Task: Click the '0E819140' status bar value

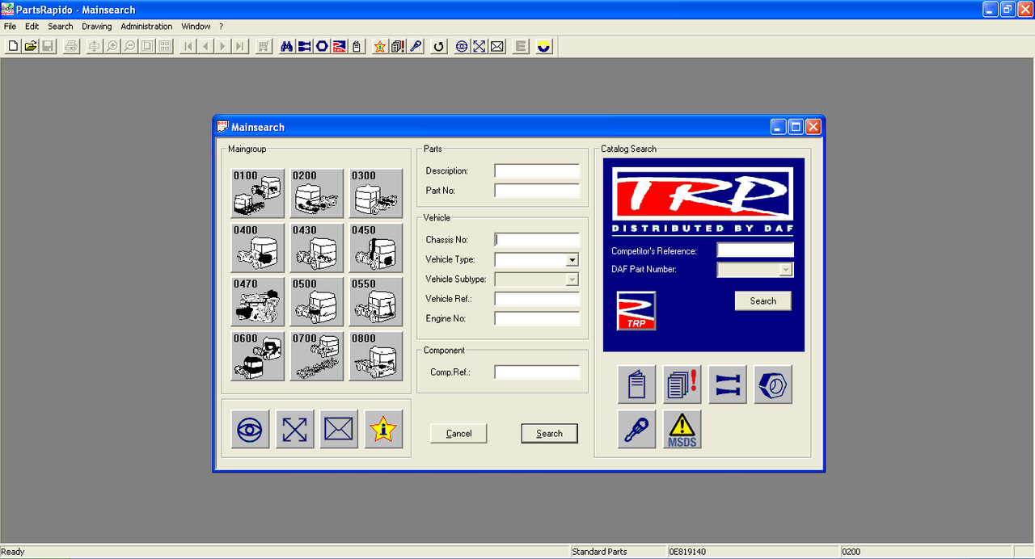Action: (687, 552)
